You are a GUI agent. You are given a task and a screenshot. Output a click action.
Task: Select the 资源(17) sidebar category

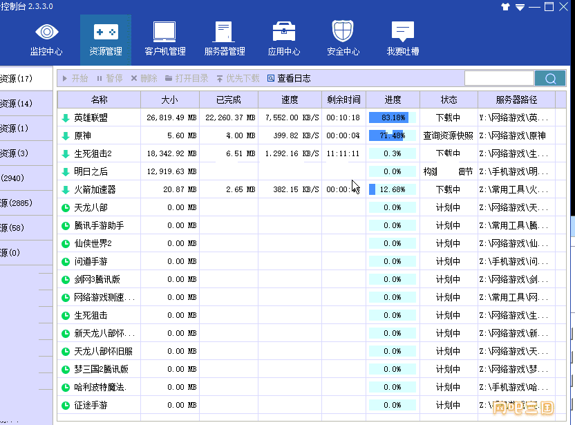point(26,79)
